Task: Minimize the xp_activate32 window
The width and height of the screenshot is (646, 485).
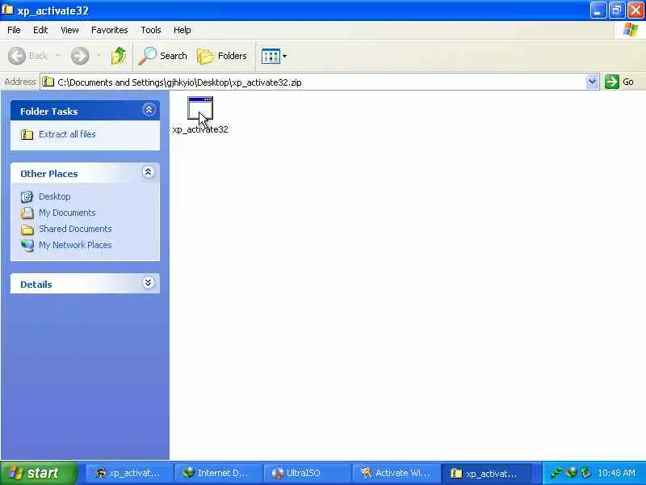Action: pos(598,11)
